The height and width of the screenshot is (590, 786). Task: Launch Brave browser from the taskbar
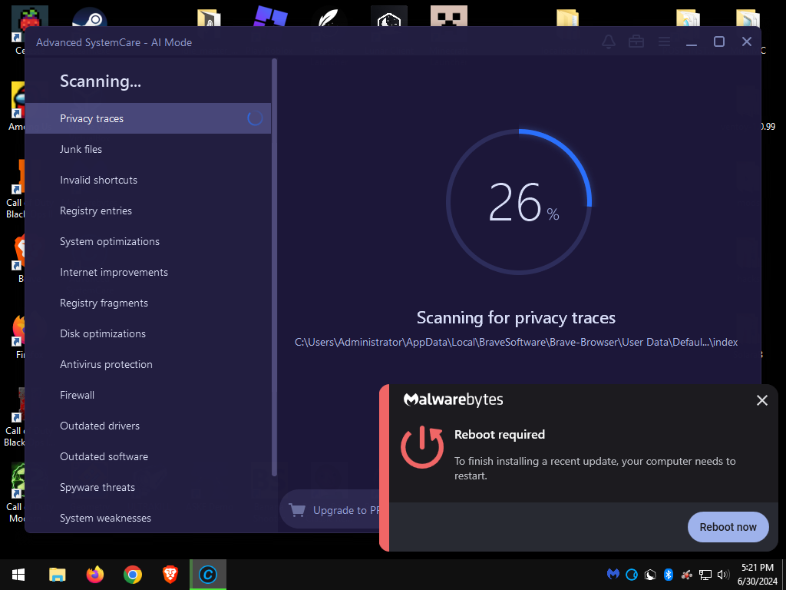[170, 575]
